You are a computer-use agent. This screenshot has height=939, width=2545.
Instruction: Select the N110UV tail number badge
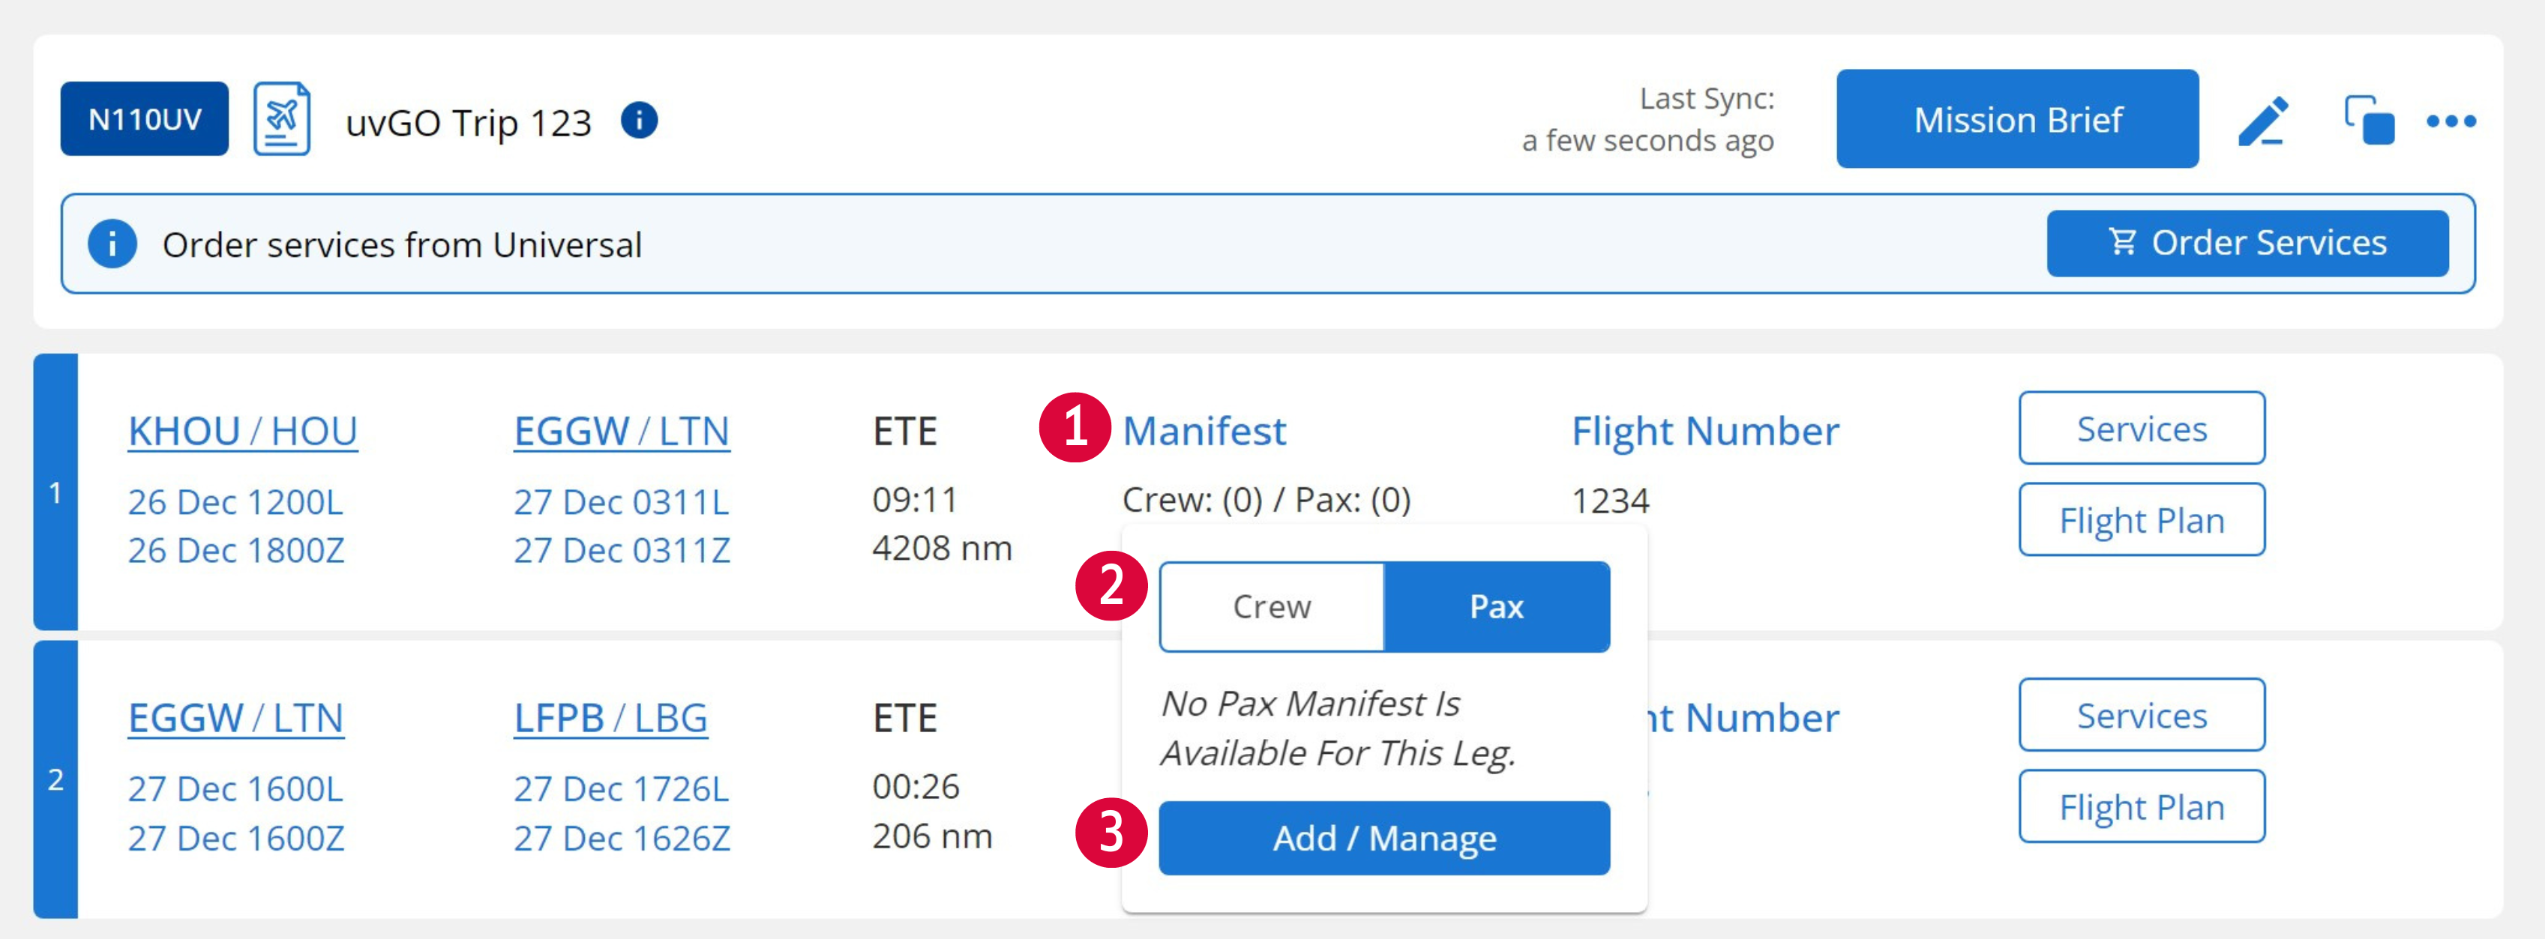pos(143,118)
